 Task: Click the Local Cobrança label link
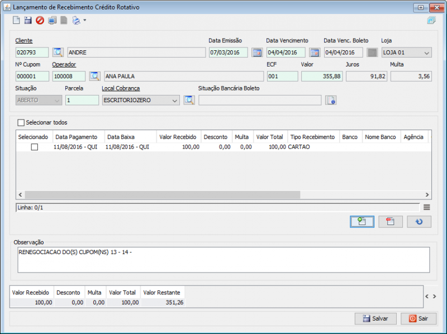[x=121, y=88]
